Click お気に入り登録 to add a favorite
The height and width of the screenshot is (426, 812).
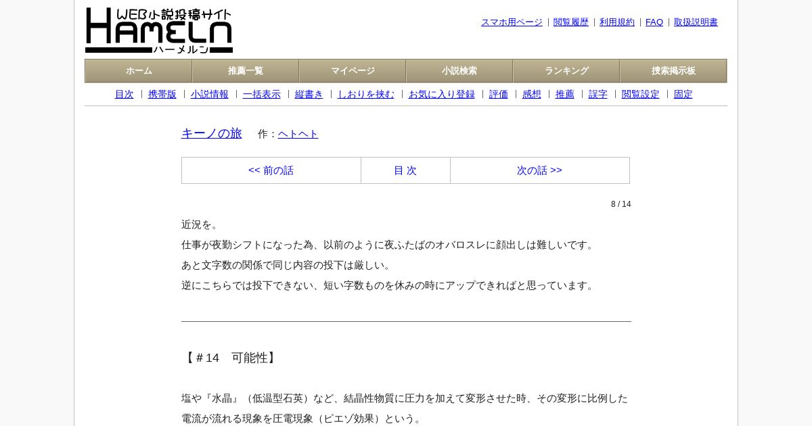pyautogui.click(x=442, y=95)
